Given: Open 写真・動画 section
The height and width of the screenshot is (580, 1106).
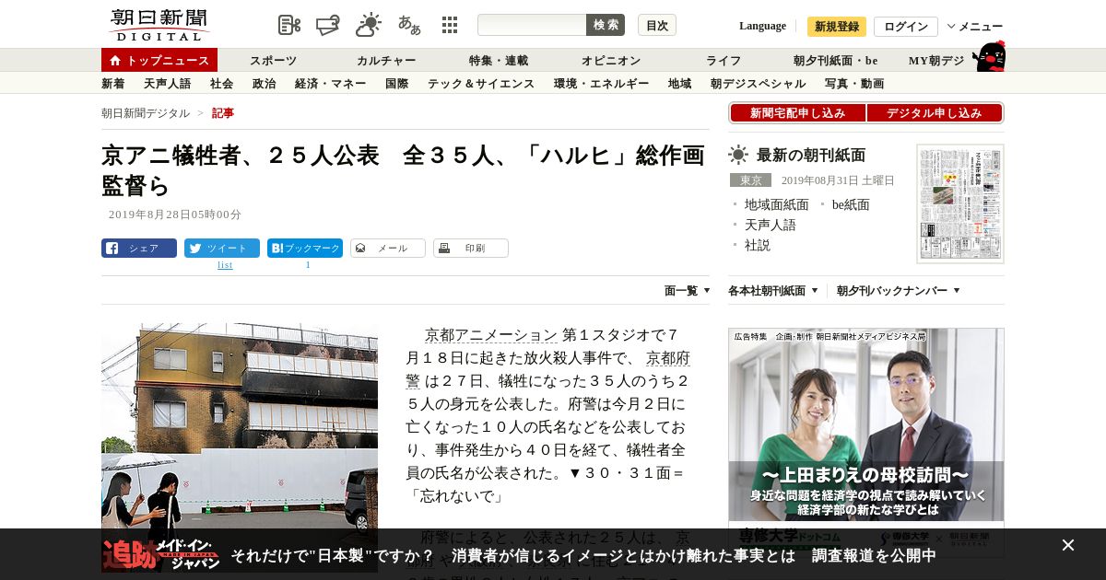Looking at the screenshot, I should coord(854,84).
